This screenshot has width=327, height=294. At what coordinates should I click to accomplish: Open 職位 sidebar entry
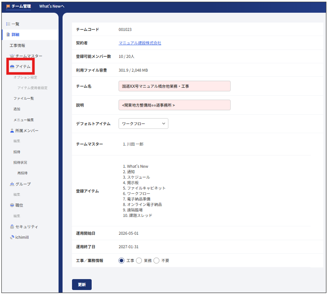click(x=19, y=205)
